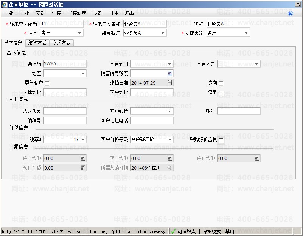
Task: Click the IE page icon in title bar
Action: [4, 5]
